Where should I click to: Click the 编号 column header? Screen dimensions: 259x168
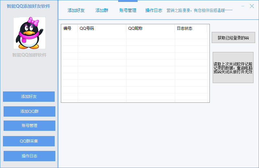tap(69, 28)
